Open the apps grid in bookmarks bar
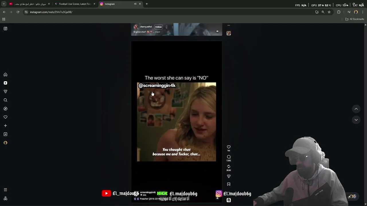Screen dimensions: 367x206 pos(4,19)
